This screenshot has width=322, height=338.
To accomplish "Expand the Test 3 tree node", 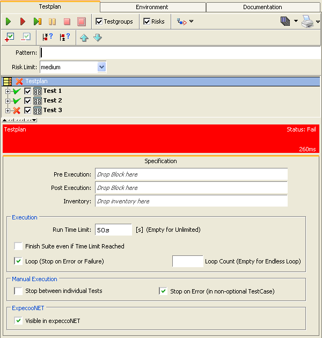I will point(8,111).
